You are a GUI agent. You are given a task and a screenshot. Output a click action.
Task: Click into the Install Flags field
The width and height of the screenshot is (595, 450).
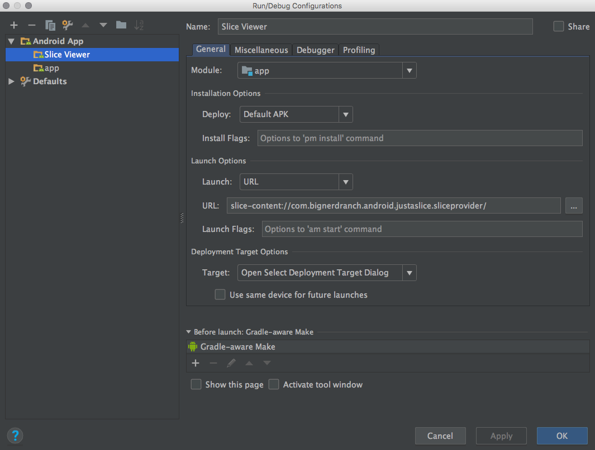pyautogui.click(x=420, y=138)
